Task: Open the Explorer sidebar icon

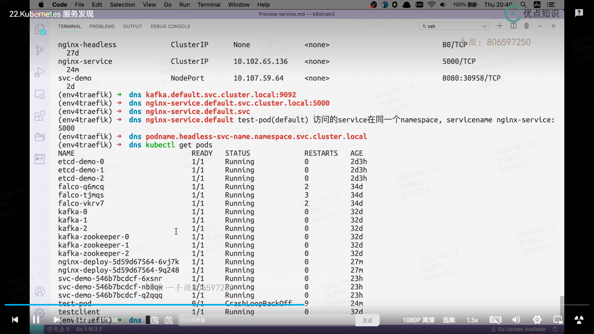Action: point(40,29)
